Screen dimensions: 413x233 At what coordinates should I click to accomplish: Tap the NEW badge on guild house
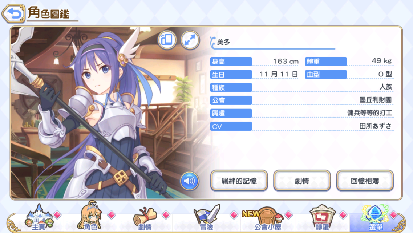251,214
